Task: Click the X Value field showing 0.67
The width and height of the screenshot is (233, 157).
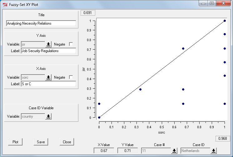Action: click(104, 150)
